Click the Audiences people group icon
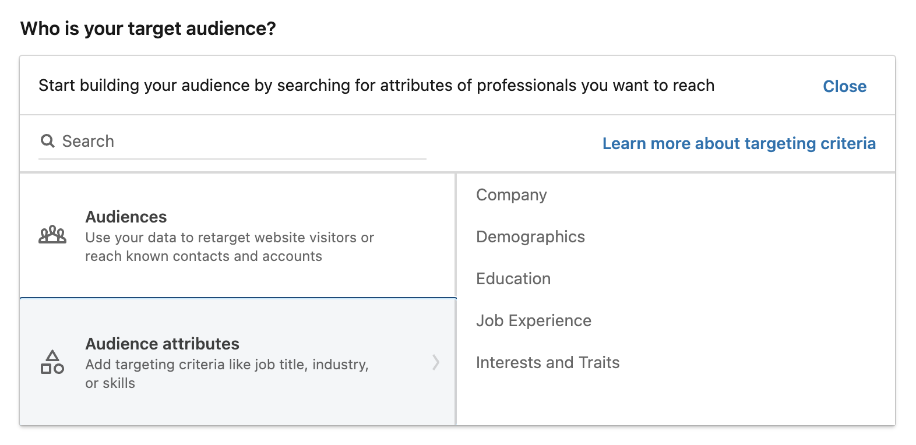The height and width of the screenshot is (445, 916). 52,235
